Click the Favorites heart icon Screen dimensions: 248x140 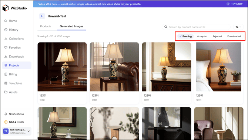pyautogui.click(x=6, y=48)
